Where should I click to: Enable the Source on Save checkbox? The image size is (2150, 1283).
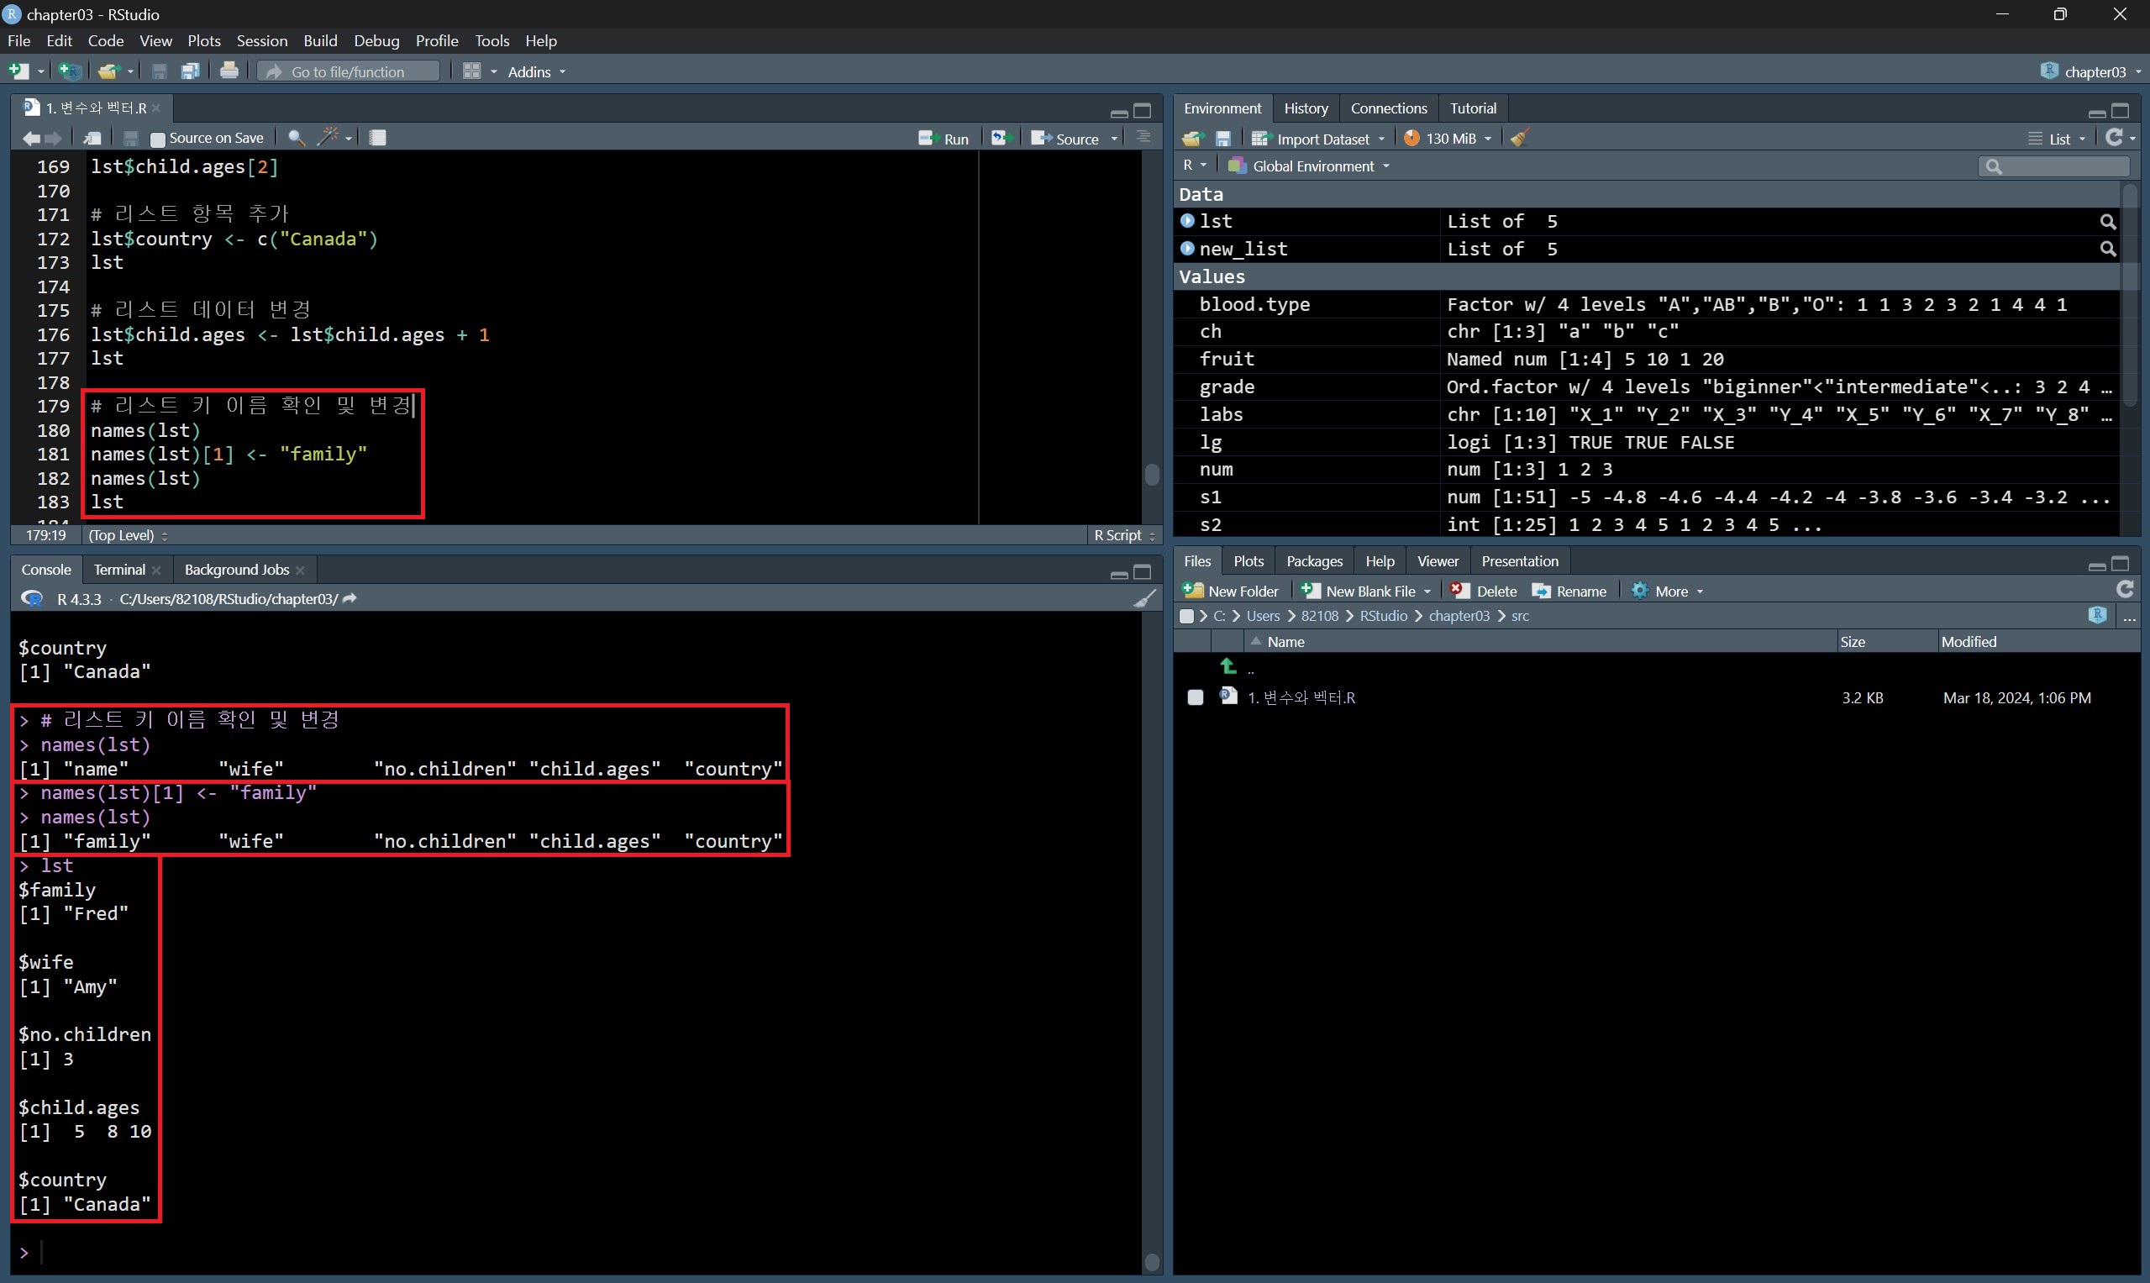tap(157, 139)
